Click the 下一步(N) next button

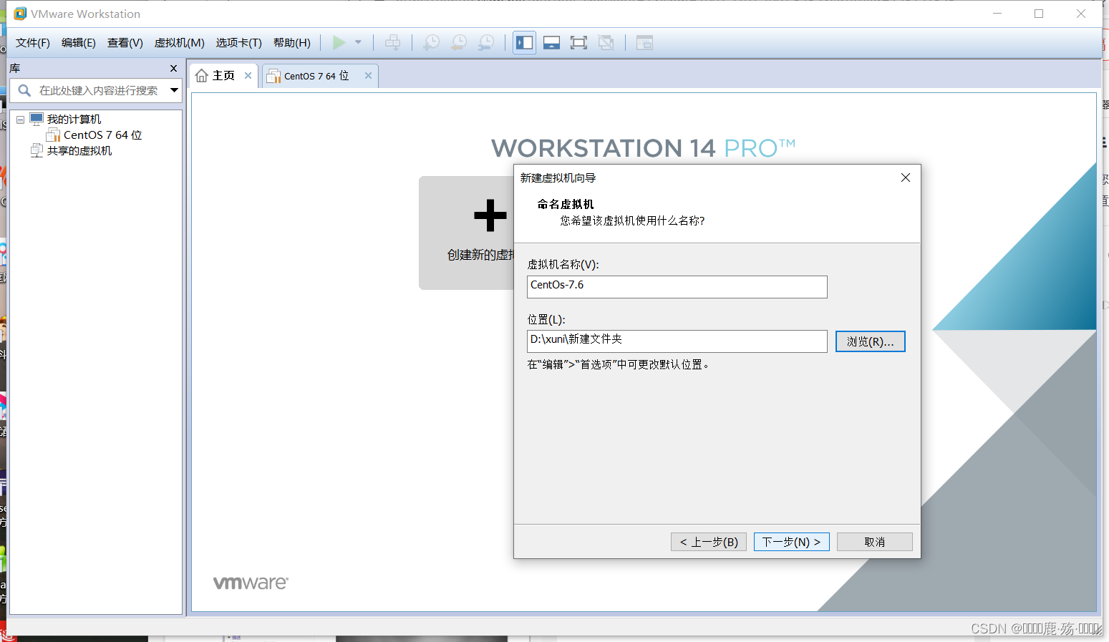tap(791, 542)
